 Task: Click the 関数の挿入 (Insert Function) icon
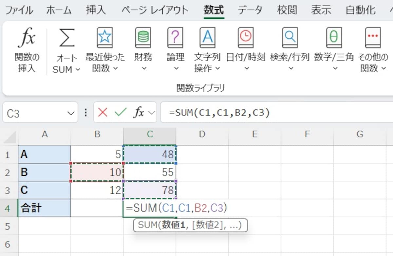pyautogui.click(x=27, y=39)
